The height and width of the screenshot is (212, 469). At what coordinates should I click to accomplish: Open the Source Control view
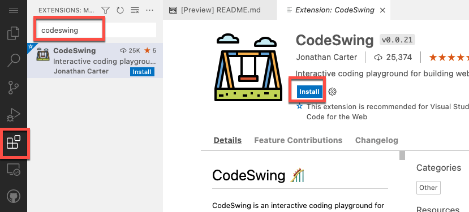pos(14,87)
